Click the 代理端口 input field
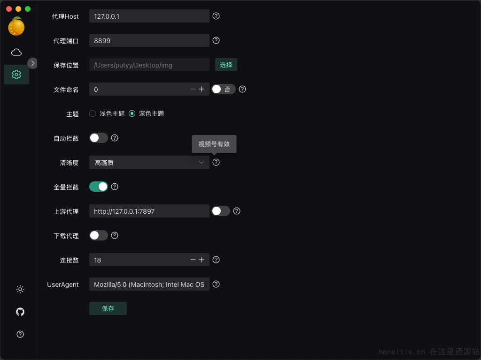The image size is (481, 360). [149, 40]
